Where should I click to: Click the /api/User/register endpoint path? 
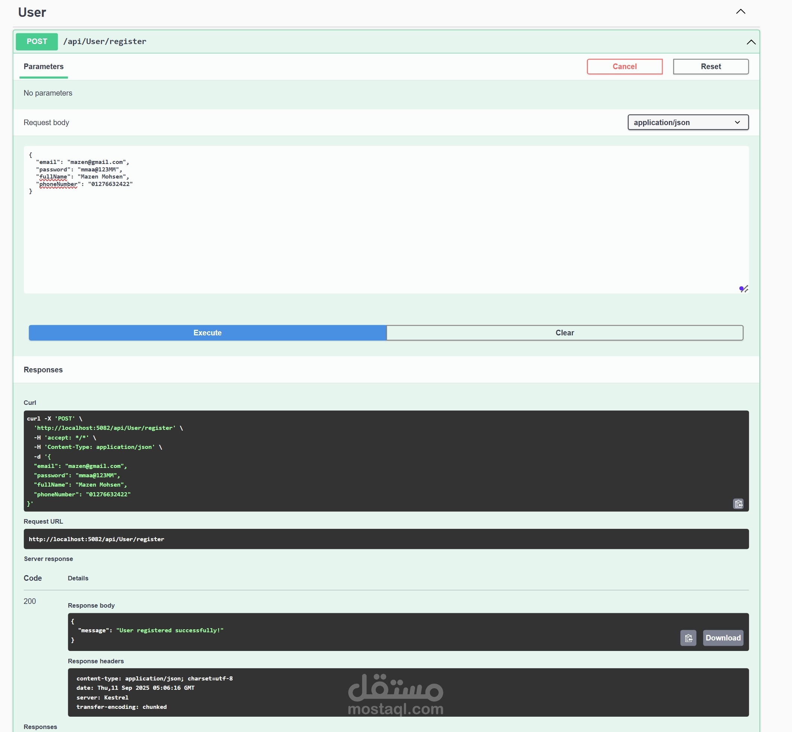tap(105, 41)
